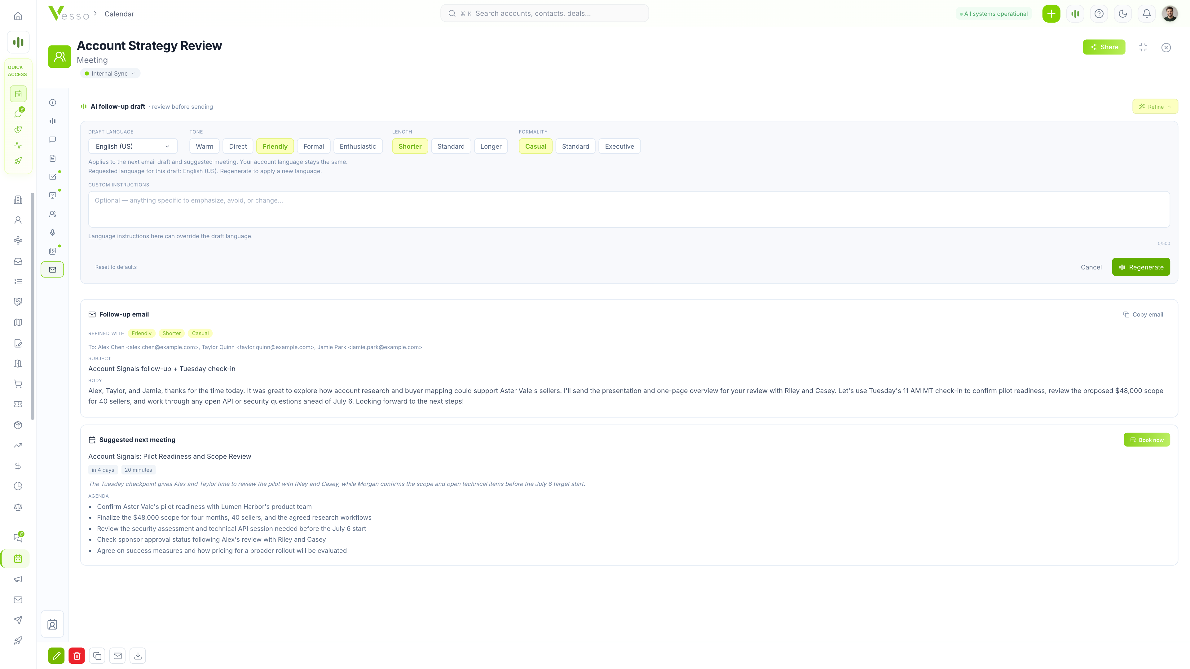Click the Book now button
This screenshot has width=1190, height=669.
tap(1147, 440)
